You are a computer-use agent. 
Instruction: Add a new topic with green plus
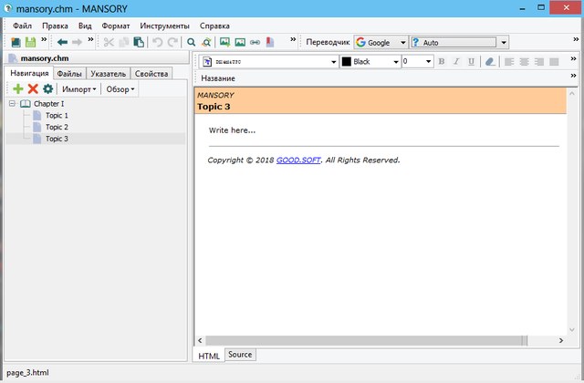[x=18, y=89]
